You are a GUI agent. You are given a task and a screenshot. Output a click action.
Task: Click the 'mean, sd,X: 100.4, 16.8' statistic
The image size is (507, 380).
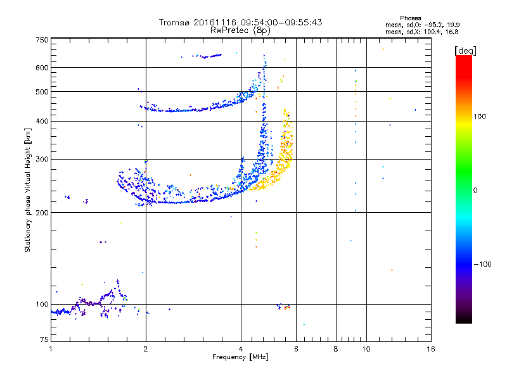coord(421,32)
